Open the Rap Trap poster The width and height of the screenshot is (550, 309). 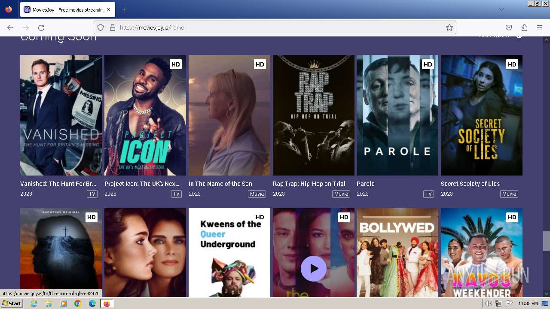[314, 115]
